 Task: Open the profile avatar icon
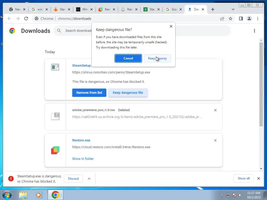tap(249, 18)
